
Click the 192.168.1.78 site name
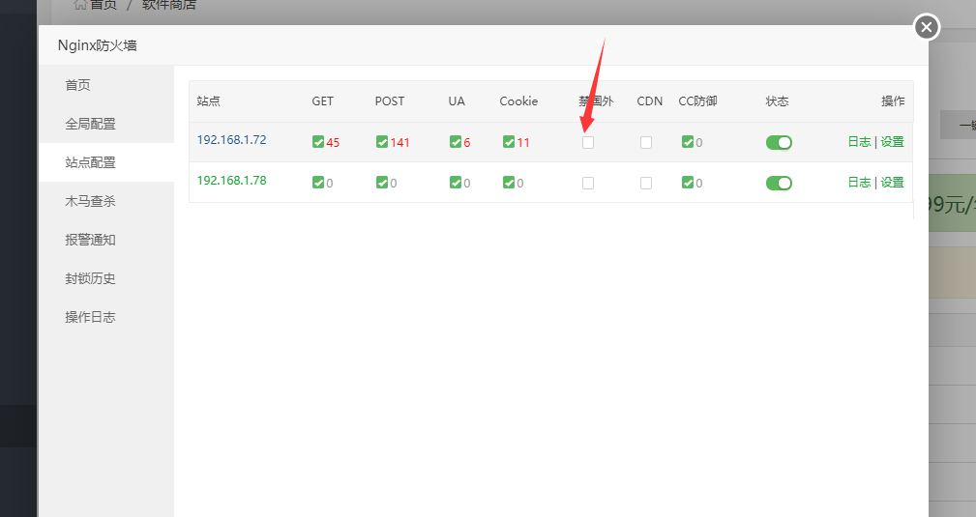[x=231, y=181]
